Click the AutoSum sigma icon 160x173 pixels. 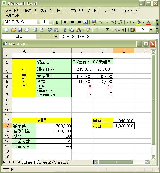pos(108,30)
